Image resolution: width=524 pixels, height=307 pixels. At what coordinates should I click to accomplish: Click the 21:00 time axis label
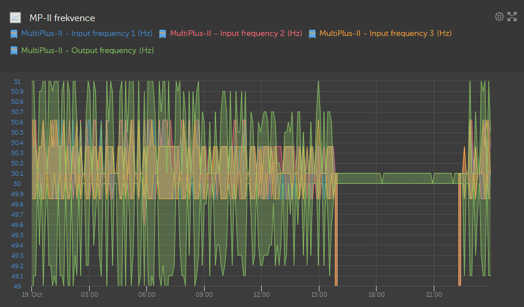(x=434, y=295)
